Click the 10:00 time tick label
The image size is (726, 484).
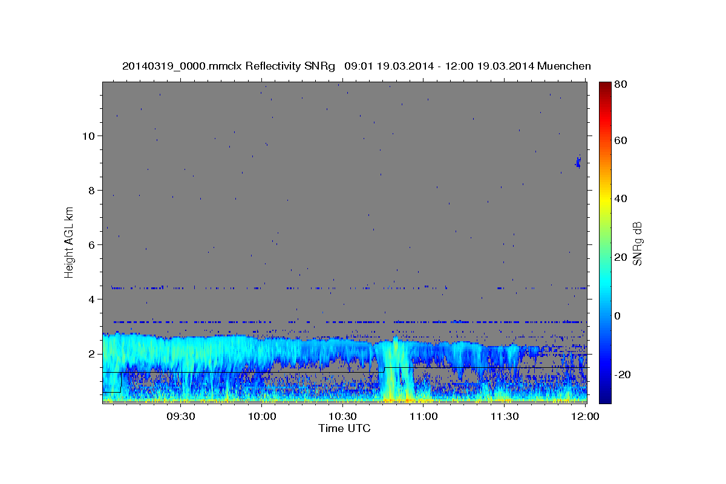pyautogui.click(x=261, y=416)
